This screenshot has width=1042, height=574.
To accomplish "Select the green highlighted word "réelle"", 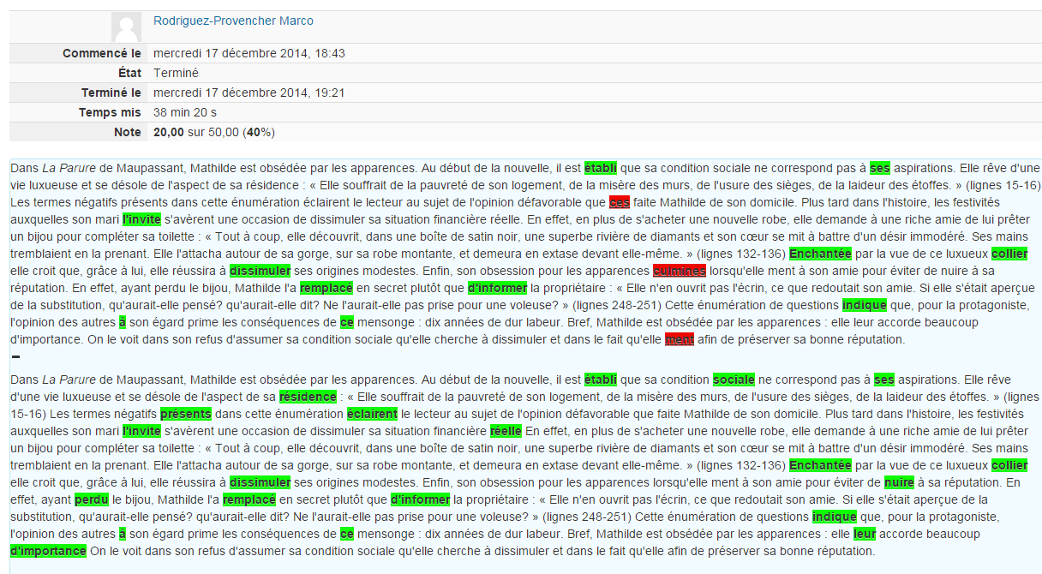I will 506,431.
